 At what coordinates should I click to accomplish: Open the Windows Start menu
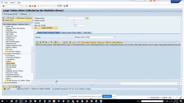[2, 101]
